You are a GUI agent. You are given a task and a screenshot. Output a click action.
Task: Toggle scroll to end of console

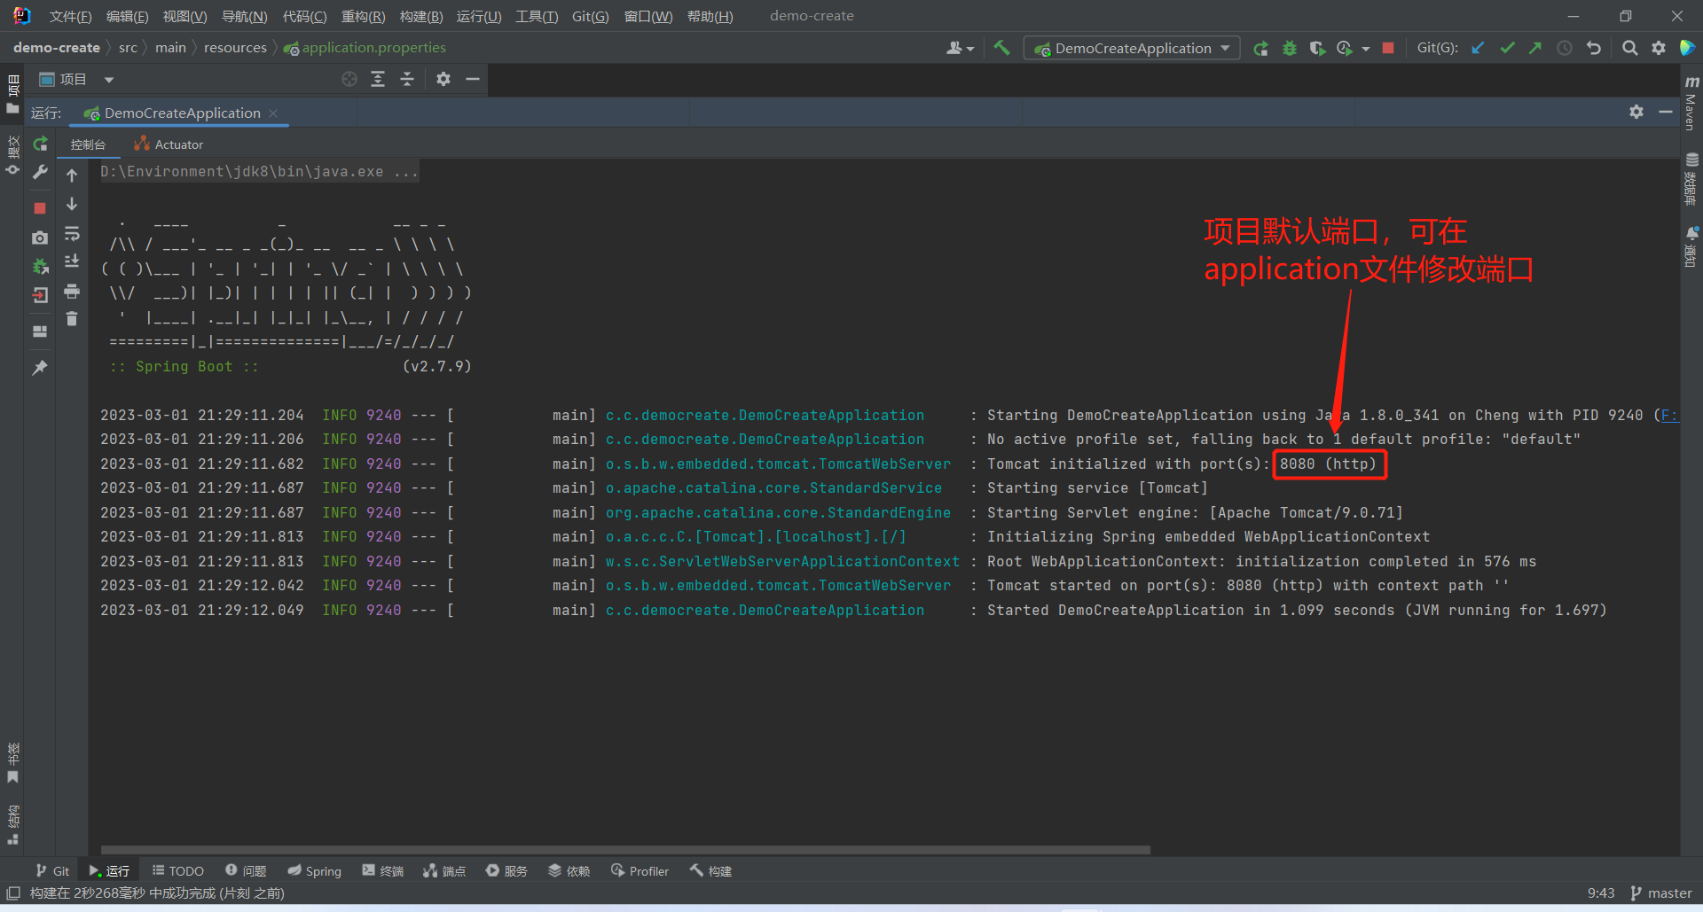(72, 261)
